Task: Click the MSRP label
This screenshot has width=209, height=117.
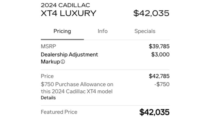Action: pos(48,46)
